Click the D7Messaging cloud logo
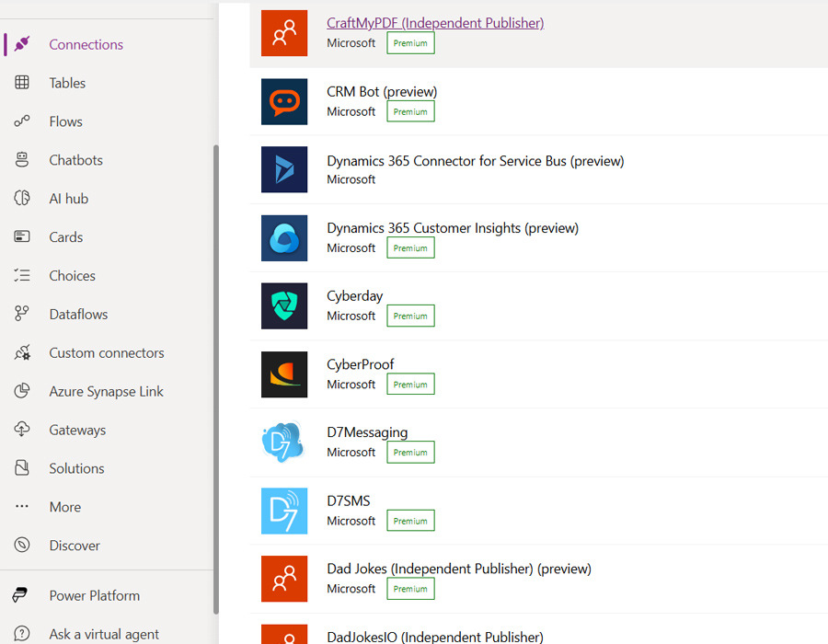 click(x=284, y=443)
